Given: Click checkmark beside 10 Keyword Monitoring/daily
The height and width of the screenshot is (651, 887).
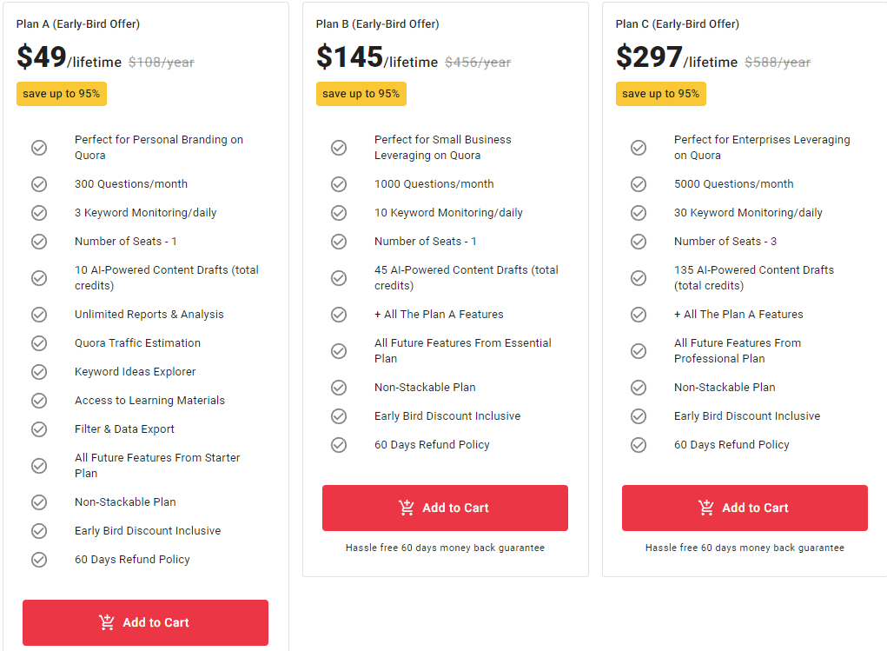Looking at the screenshot, I should pos(339,213).
